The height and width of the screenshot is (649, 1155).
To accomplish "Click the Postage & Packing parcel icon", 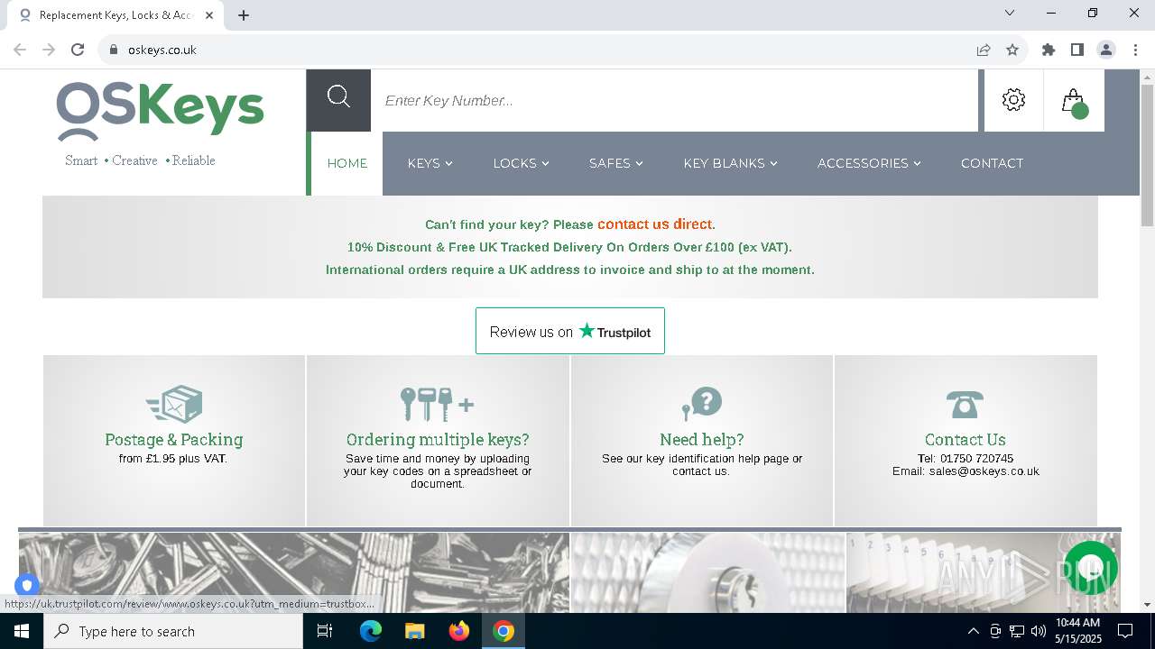I will [x=174, y=404].
